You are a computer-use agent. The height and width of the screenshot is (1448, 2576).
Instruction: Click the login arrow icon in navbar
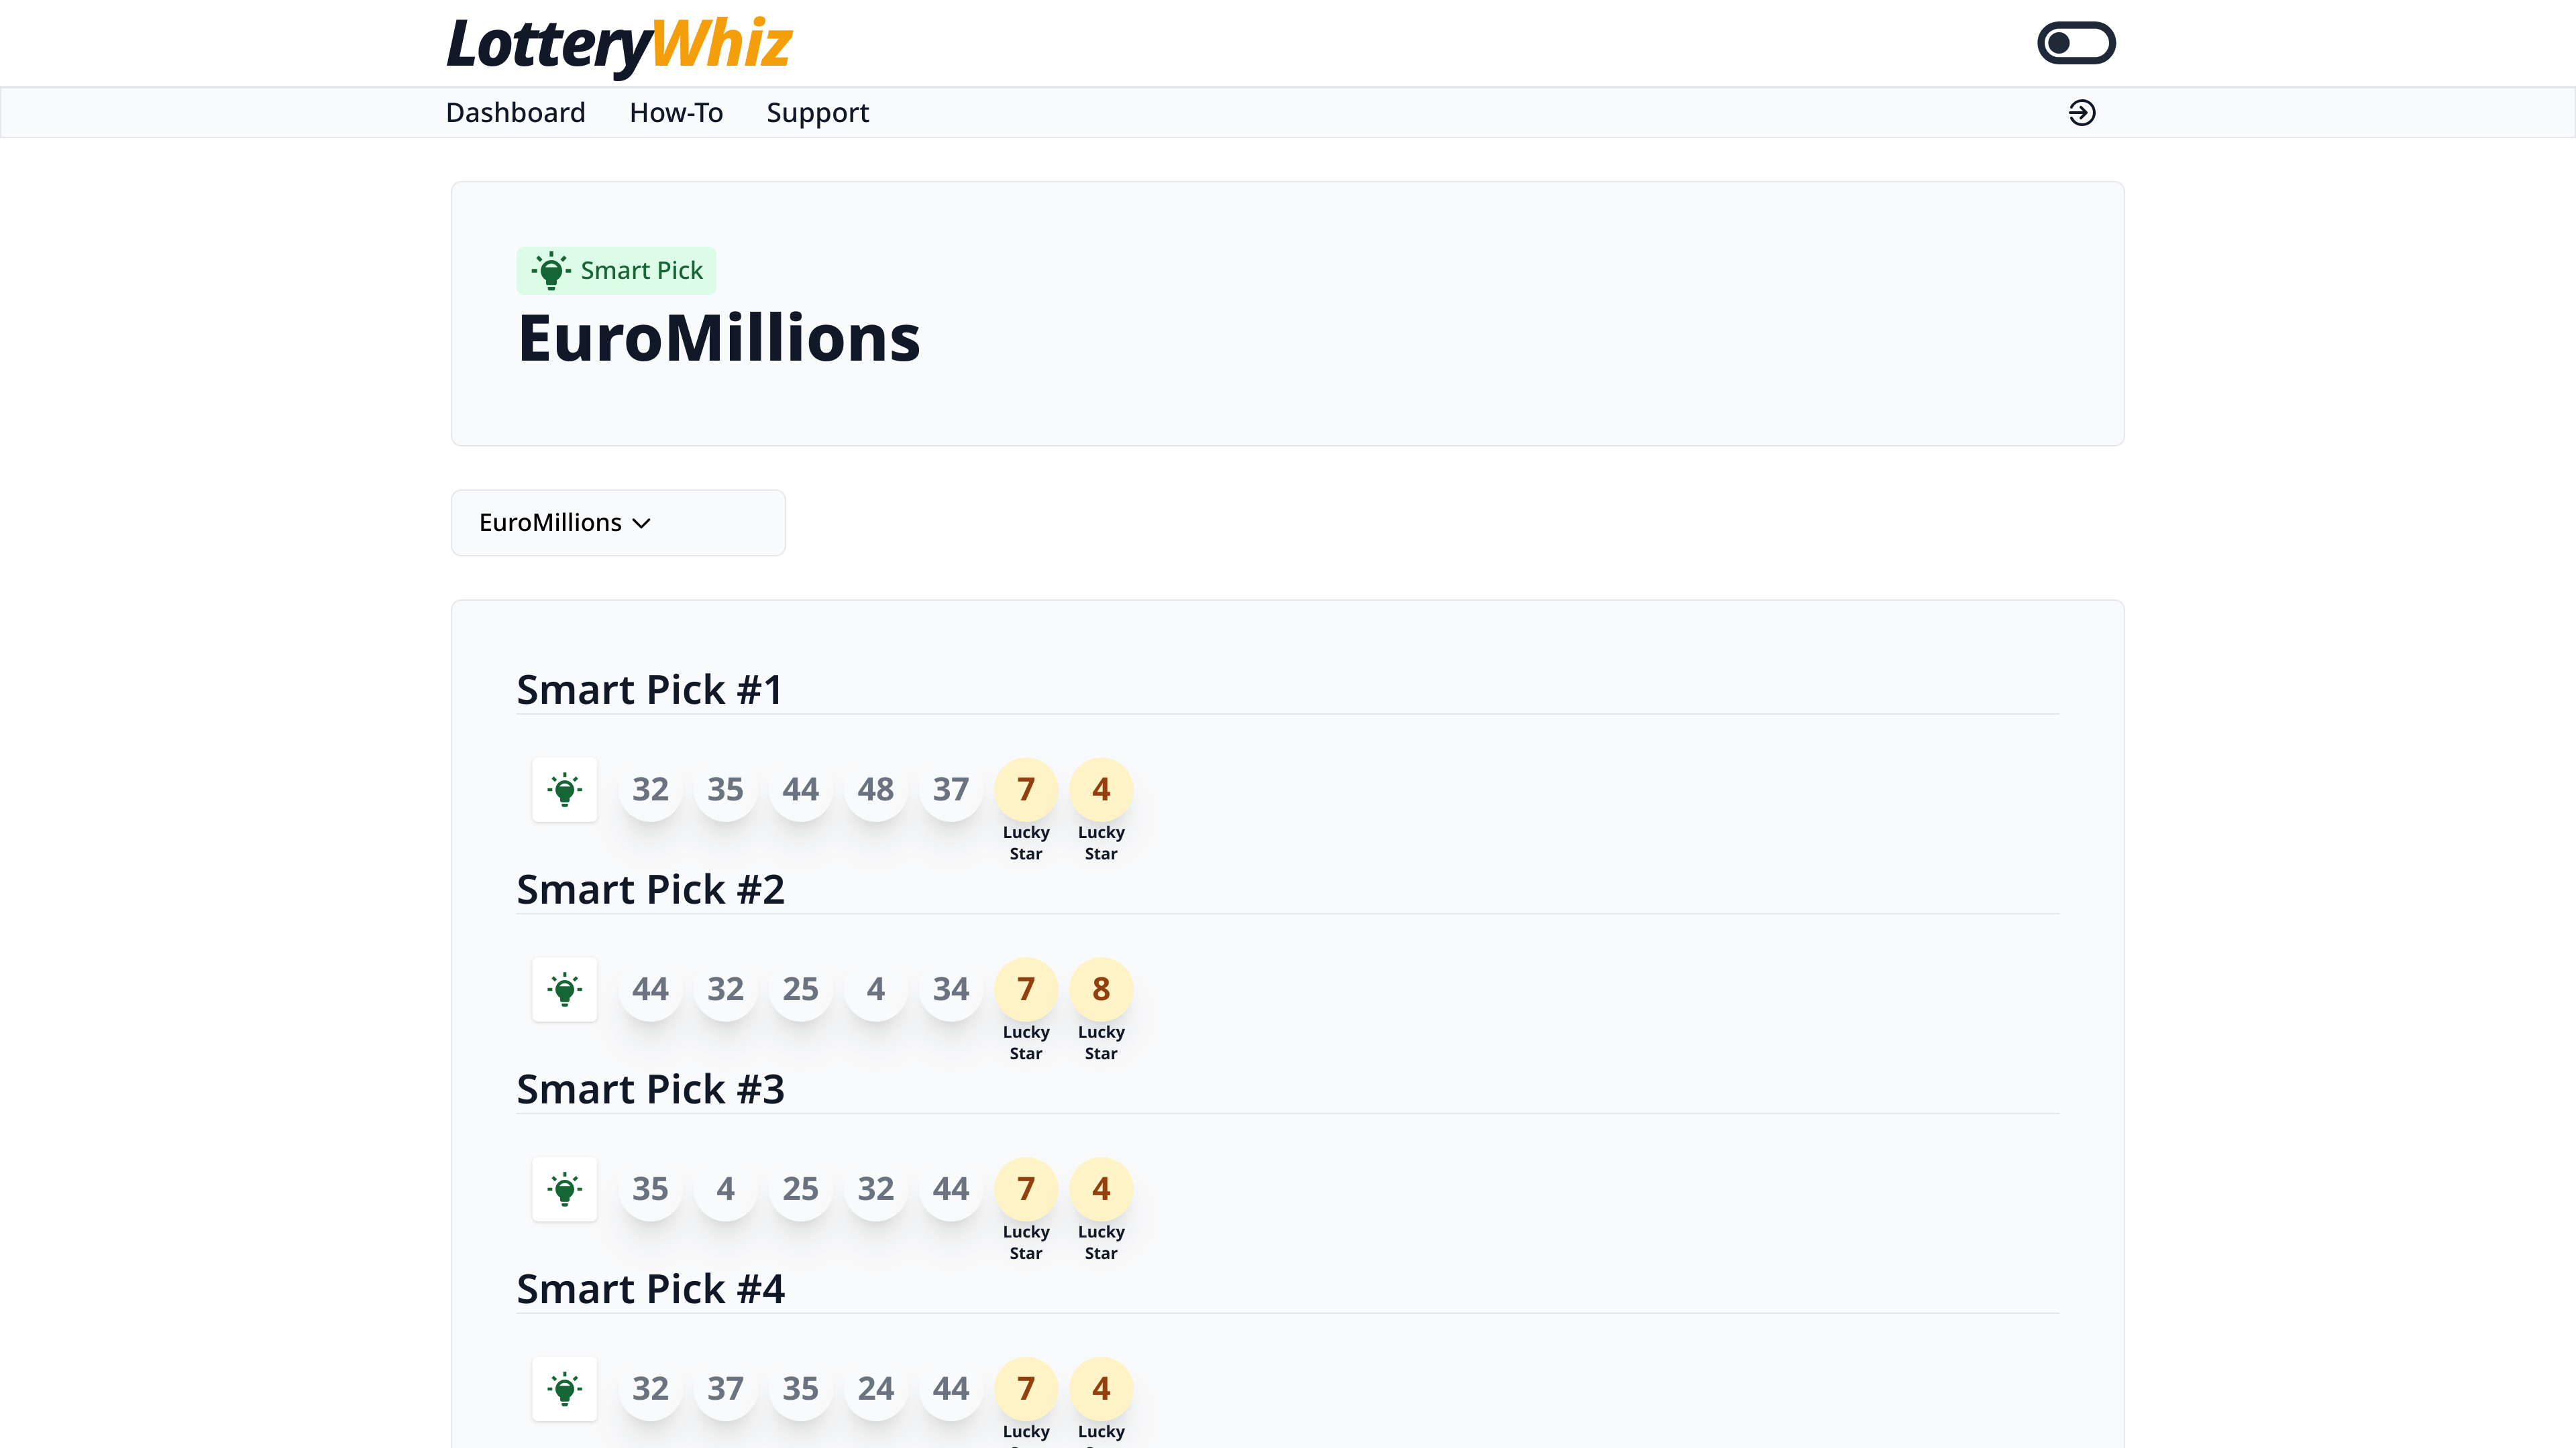[2081, 113]
